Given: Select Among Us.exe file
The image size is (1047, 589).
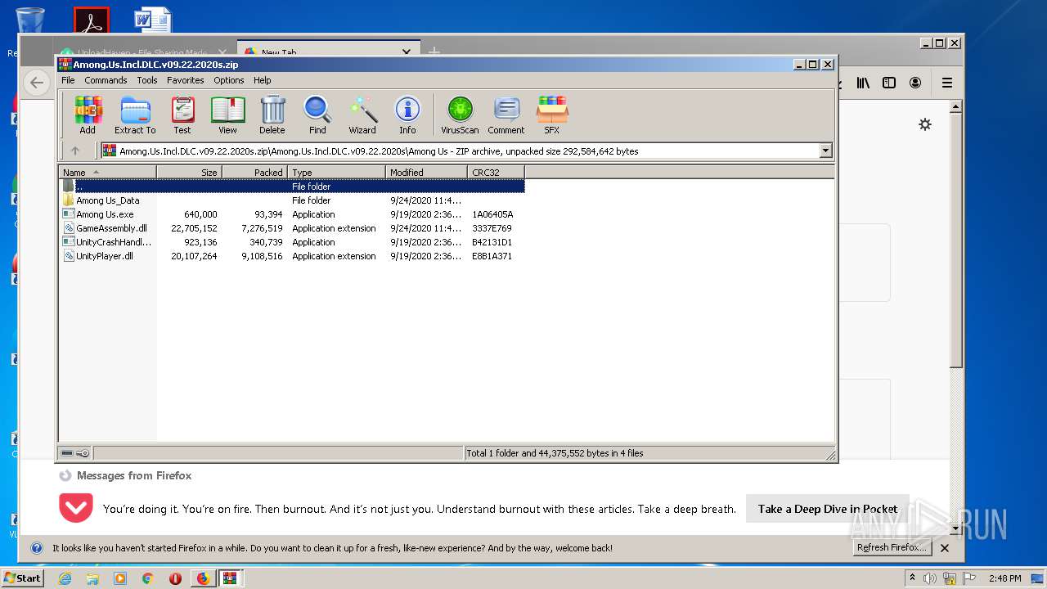Looking at the screenshot, I should [x=105, y=214].
